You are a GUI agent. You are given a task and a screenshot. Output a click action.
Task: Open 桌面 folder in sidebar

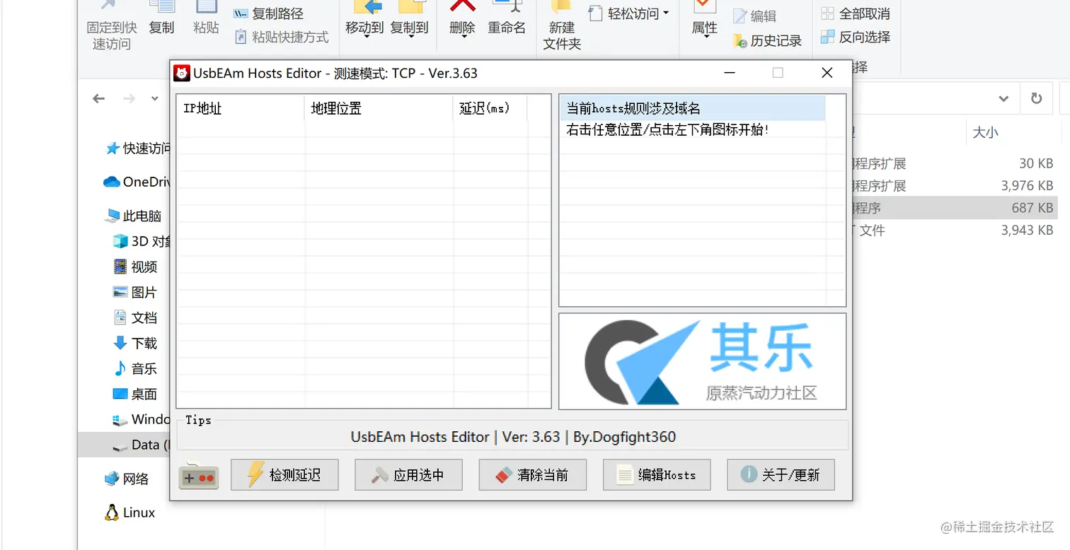[x=135, y=394]
